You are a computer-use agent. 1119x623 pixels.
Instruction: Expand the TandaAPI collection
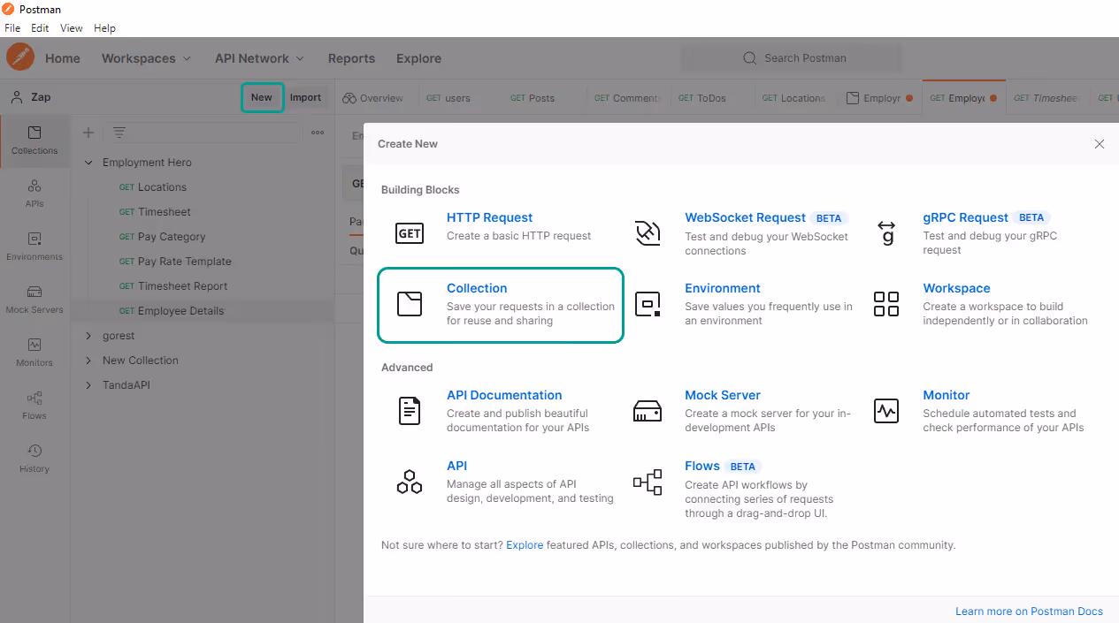pyautogui.click(x=88, y=385)
